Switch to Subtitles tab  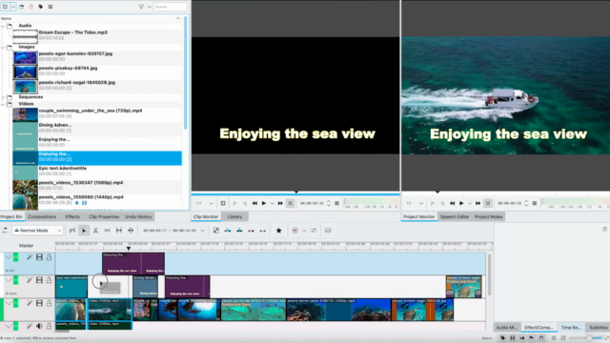coord(599,328)
